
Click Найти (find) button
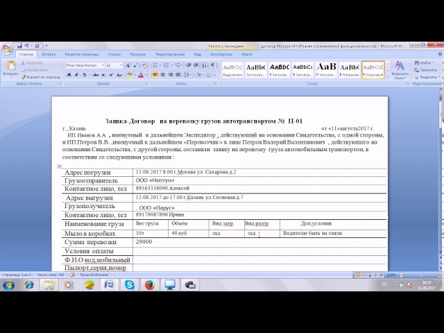tap(425, 63)
